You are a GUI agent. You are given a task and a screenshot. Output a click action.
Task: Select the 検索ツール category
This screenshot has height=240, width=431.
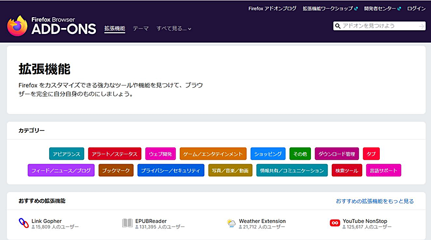point(346,170)
